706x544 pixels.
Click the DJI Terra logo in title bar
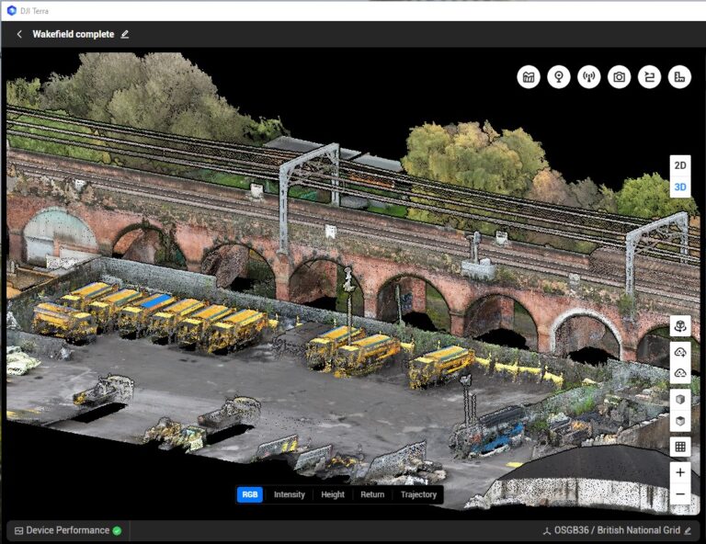pyautogui.click(x=12, y=10)
